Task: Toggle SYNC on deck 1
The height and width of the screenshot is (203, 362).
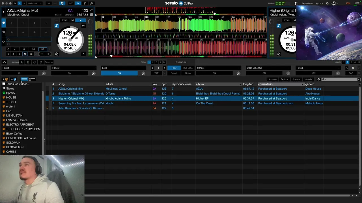Action: point(64,20)
